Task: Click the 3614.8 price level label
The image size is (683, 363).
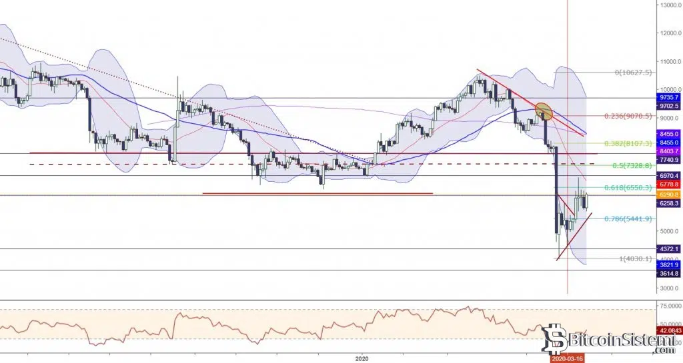Action: coord(668,273)
